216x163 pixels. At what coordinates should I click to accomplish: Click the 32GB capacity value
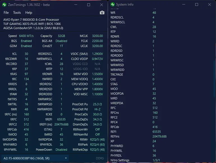61,36
